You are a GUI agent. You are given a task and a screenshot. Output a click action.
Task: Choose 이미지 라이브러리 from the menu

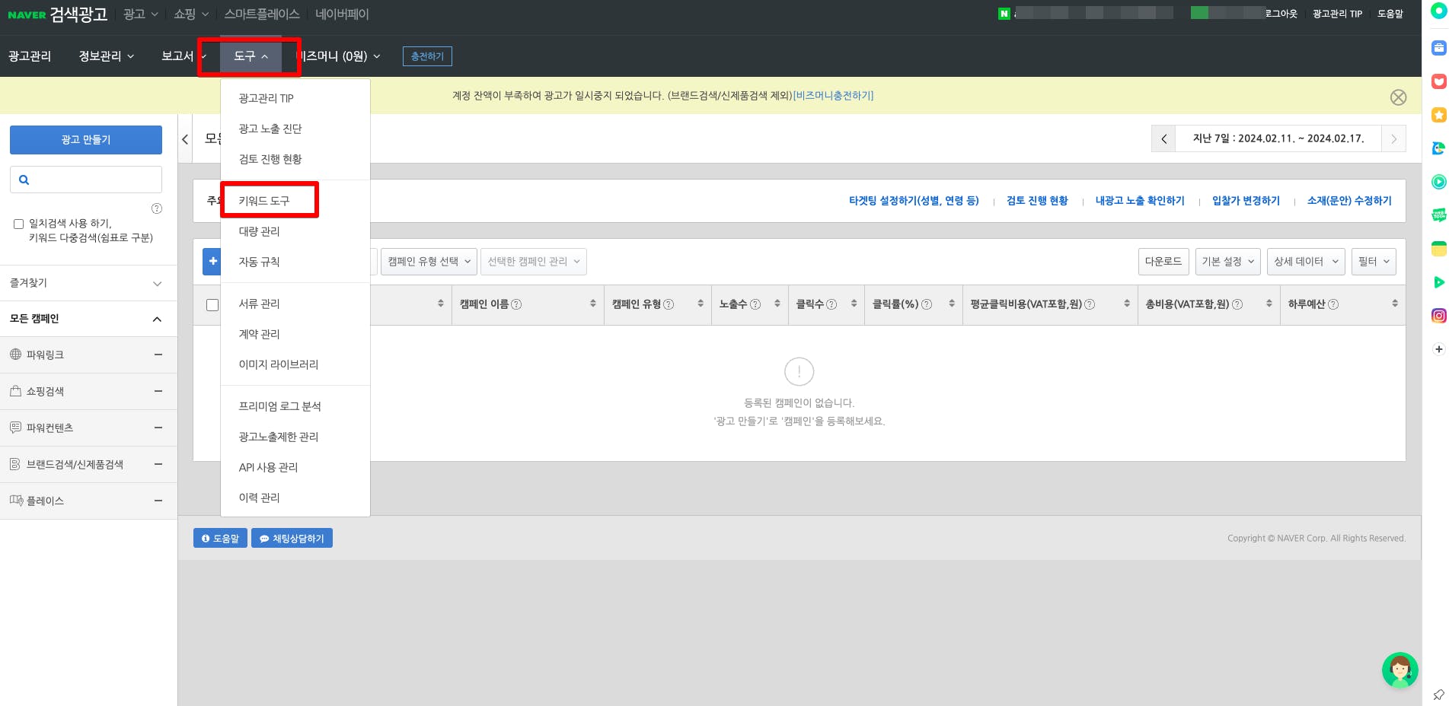point(279,364)
